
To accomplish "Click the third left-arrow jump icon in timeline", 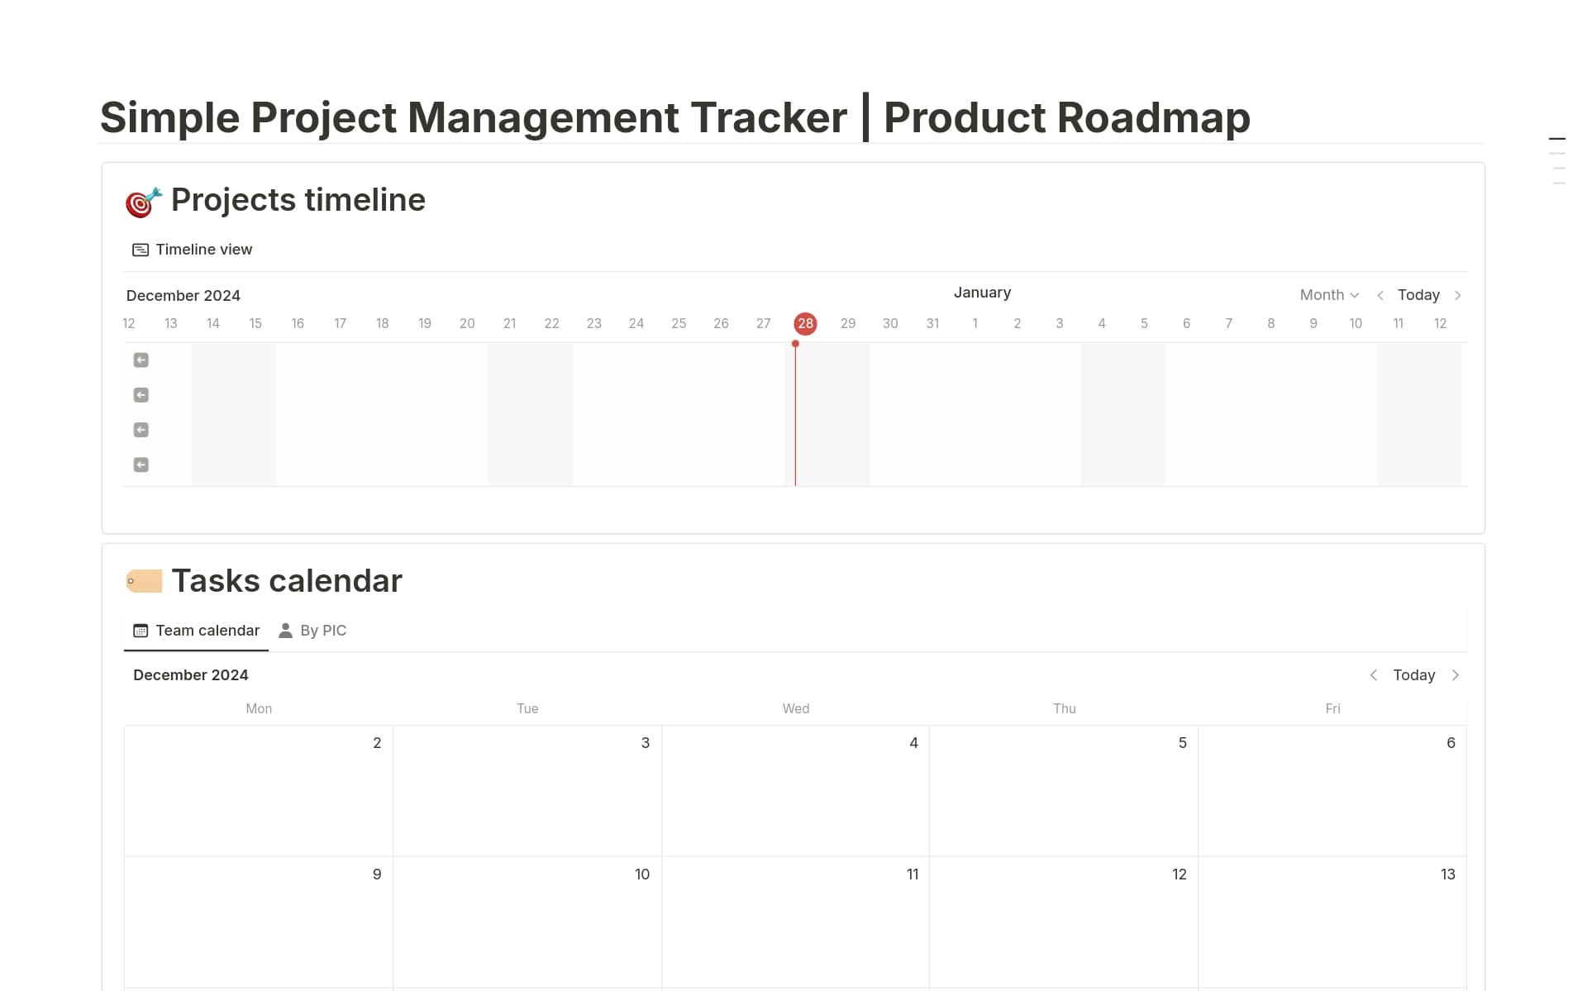I will [x=141, y=429].
